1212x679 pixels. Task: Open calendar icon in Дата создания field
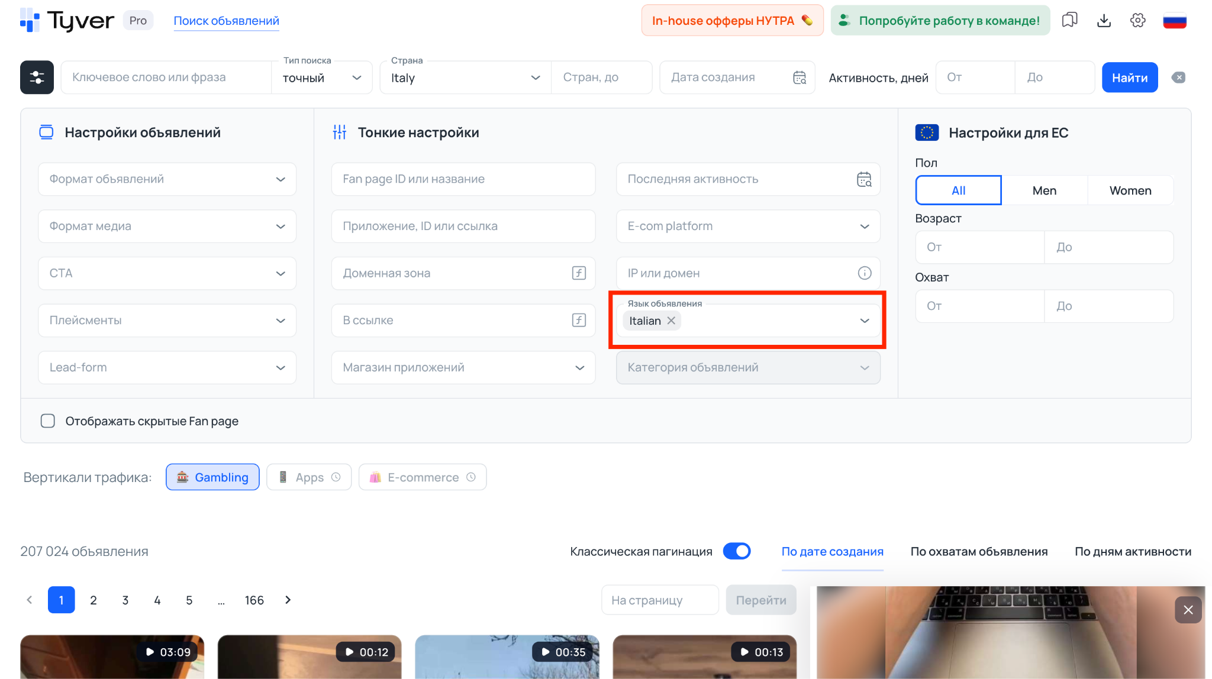(x=800, y=77)
